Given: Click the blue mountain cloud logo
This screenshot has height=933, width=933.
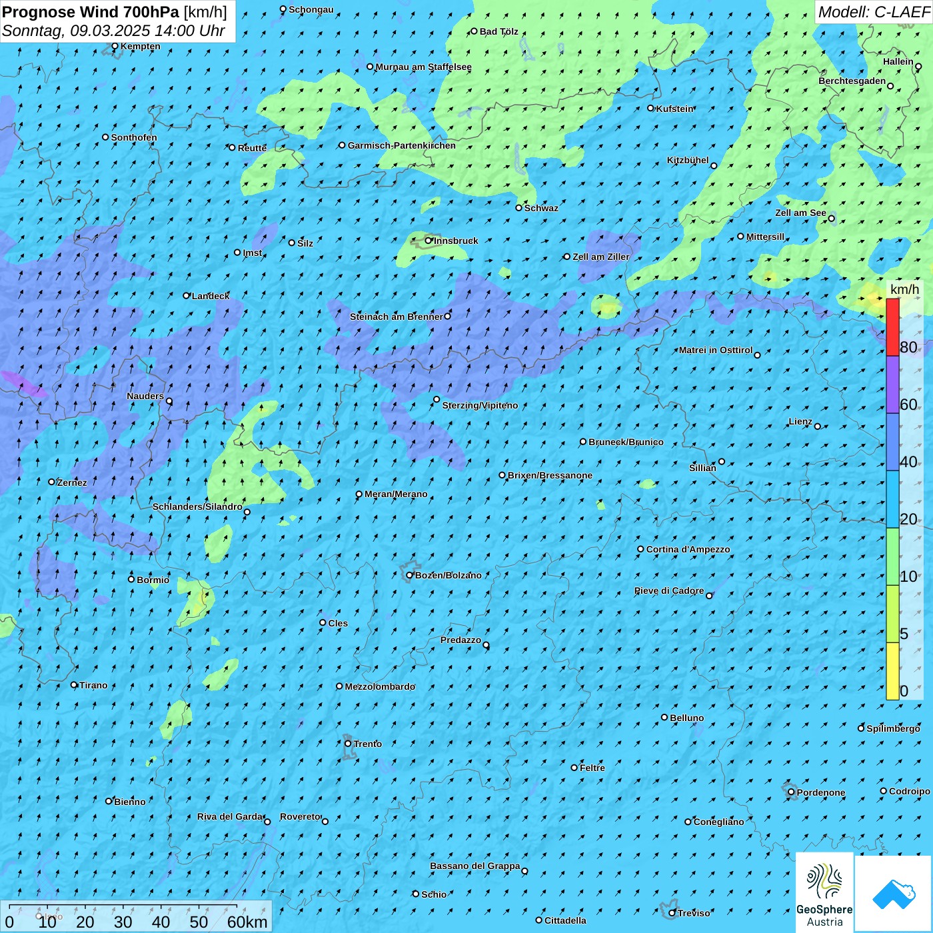Looking at the screenshot, I should click(x=893, y=894).
